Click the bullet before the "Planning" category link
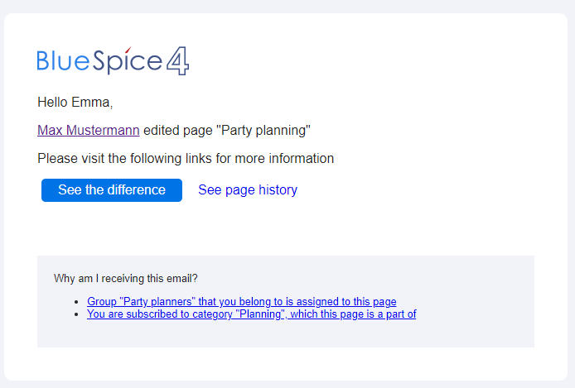Image resolution: width=575 pixels, height=388 pixels. pyautogui.click(x=76, y=314)
